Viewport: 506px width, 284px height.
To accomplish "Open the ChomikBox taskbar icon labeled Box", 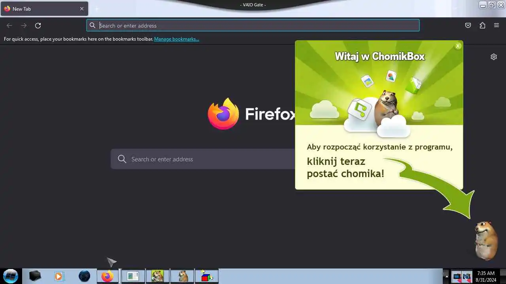I will (x=157, y=276).
